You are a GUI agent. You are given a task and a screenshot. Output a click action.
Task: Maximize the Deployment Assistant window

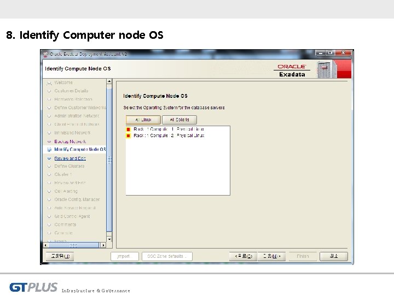[x=330, y=53]
